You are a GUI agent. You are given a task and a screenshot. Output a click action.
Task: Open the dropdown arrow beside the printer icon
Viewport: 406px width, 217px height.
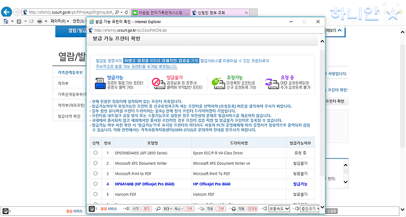coord(46,21)
